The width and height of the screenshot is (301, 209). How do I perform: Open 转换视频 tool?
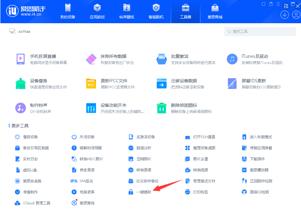(196, 170)
